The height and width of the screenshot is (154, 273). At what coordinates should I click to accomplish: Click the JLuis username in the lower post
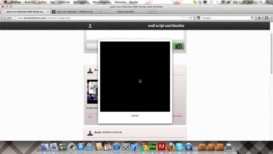[97, 132]
